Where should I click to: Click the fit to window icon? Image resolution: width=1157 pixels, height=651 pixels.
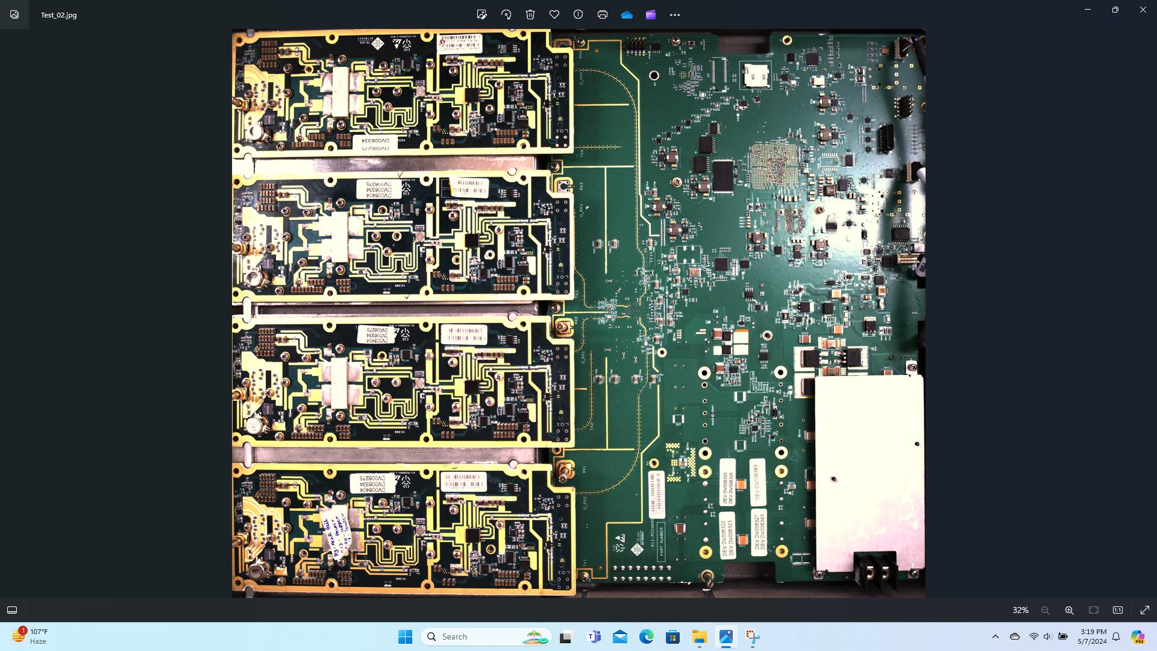click(x=1094, y=610)
